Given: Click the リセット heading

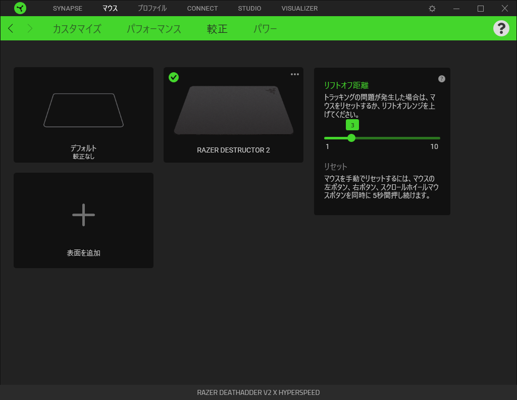Looking at the screenshot, I should click(x=335, y=167).
